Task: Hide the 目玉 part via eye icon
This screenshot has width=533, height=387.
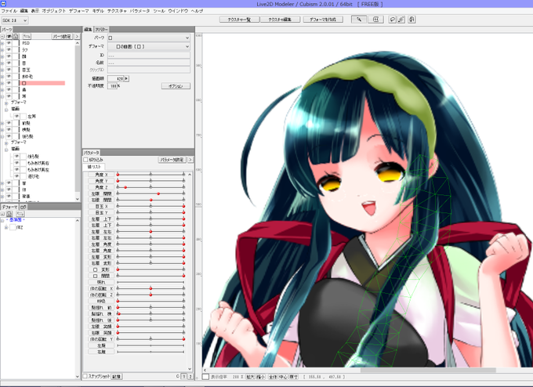Action: click(x=9, y=70)
